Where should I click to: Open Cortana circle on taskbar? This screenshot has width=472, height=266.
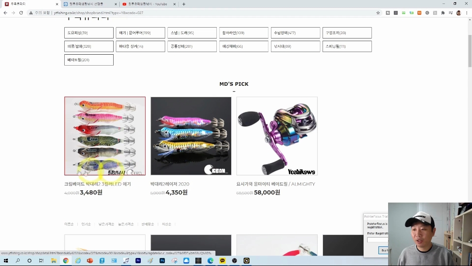29,261
